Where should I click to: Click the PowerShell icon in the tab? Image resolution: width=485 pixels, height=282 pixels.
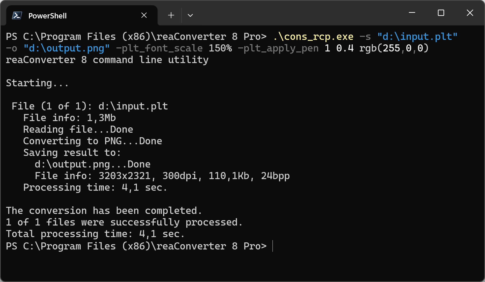(17, 16)
